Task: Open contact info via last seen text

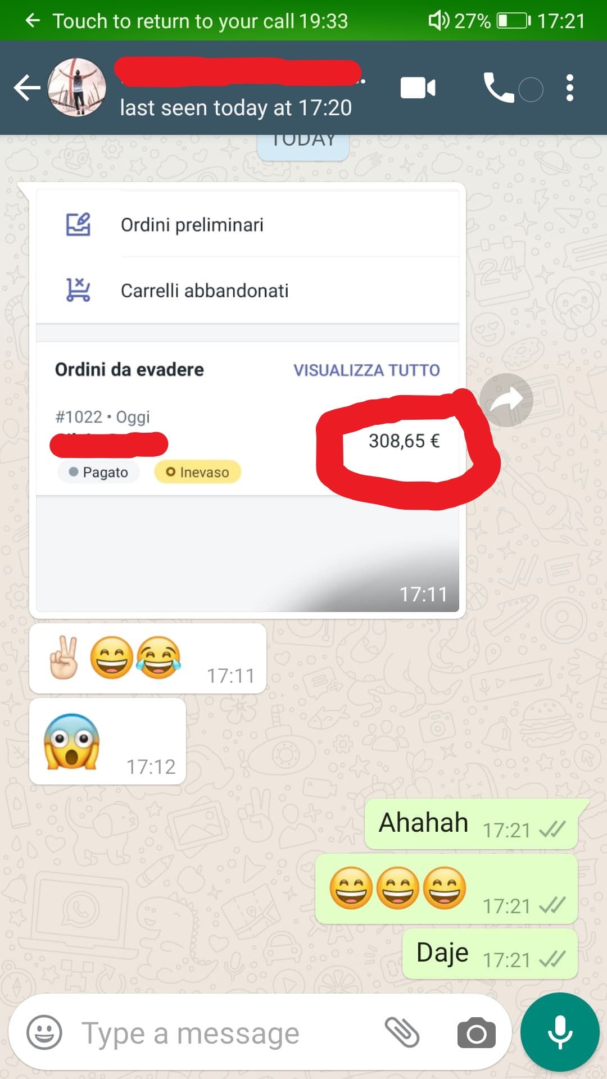Action: [x=236, y=107]
